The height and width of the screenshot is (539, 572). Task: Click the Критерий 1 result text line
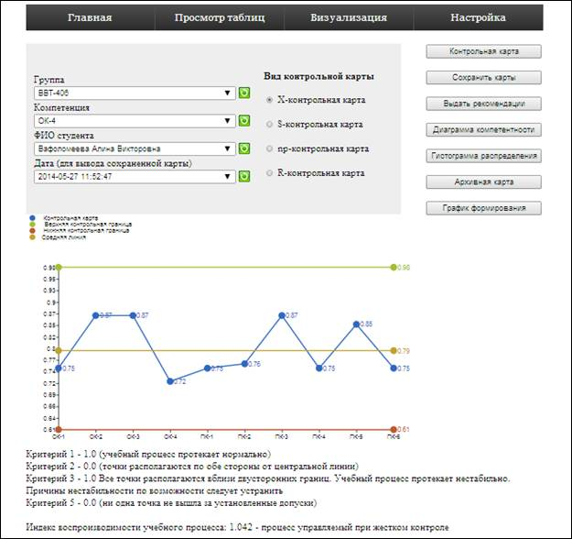click(148, 455)
